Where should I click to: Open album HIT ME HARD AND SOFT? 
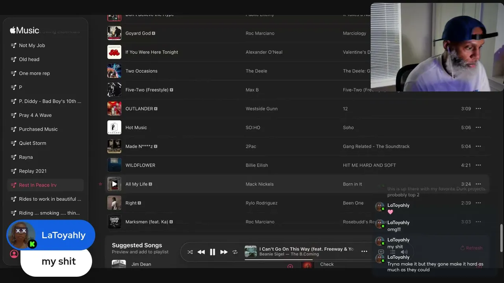[x=369, y=165]
